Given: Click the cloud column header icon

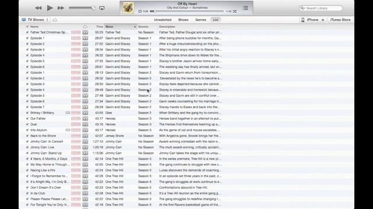Looking at the screenshot, I should pos(85,27).
